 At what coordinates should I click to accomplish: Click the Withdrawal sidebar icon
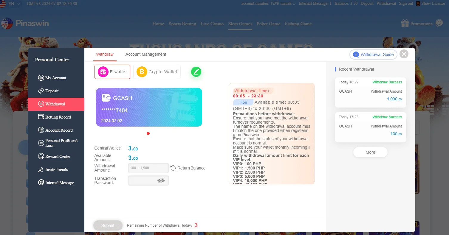coord(41,104)
